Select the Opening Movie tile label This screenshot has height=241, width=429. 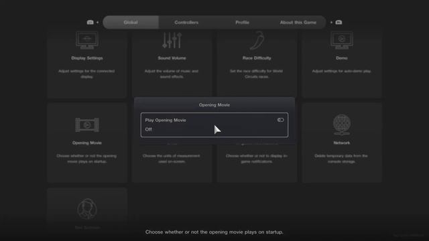click(87, 143)
